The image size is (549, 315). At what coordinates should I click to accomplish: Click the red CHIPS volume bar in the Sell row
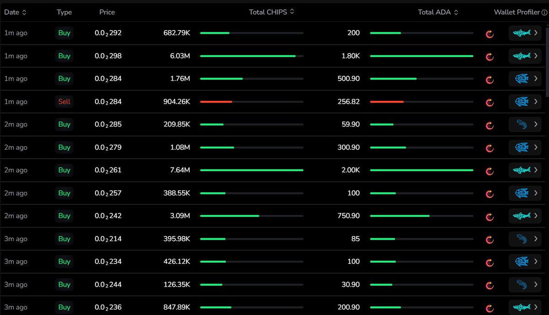pyautogui.click(x=216, y=101)
